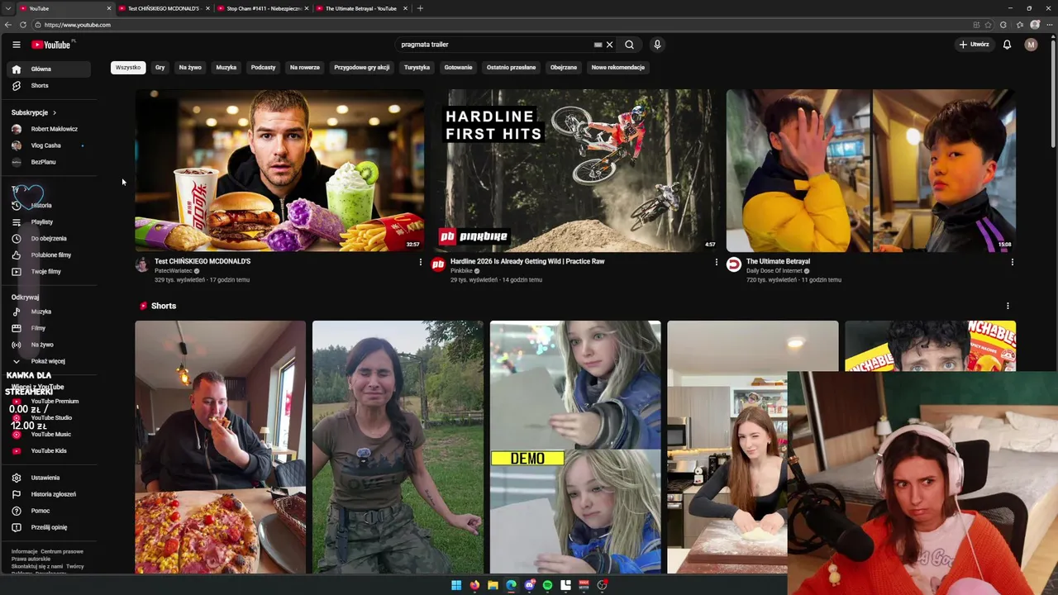Open Shorts in the sidebar
Image resolution: width=1058 pixels, height=595 pixels.
tap(50, 86)
